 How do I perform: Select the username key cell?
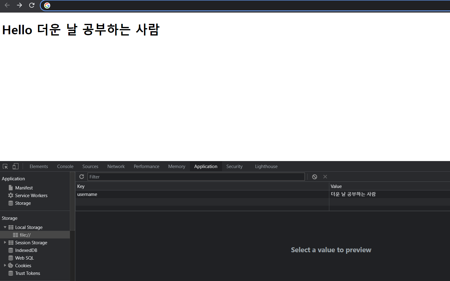point(202,194)
